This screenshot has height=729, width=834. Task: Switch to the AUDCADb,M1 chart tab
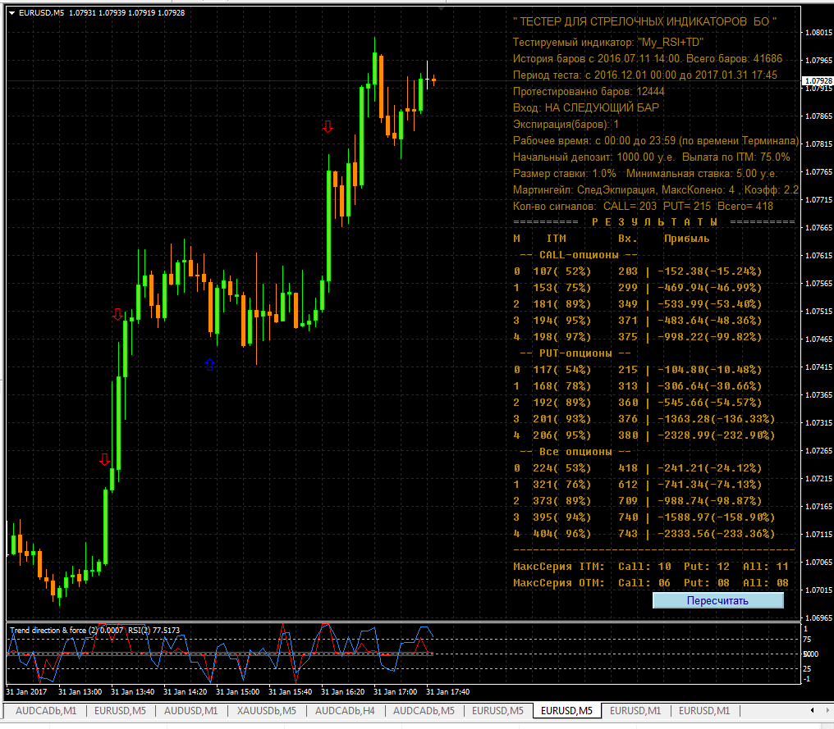(46, 710)
